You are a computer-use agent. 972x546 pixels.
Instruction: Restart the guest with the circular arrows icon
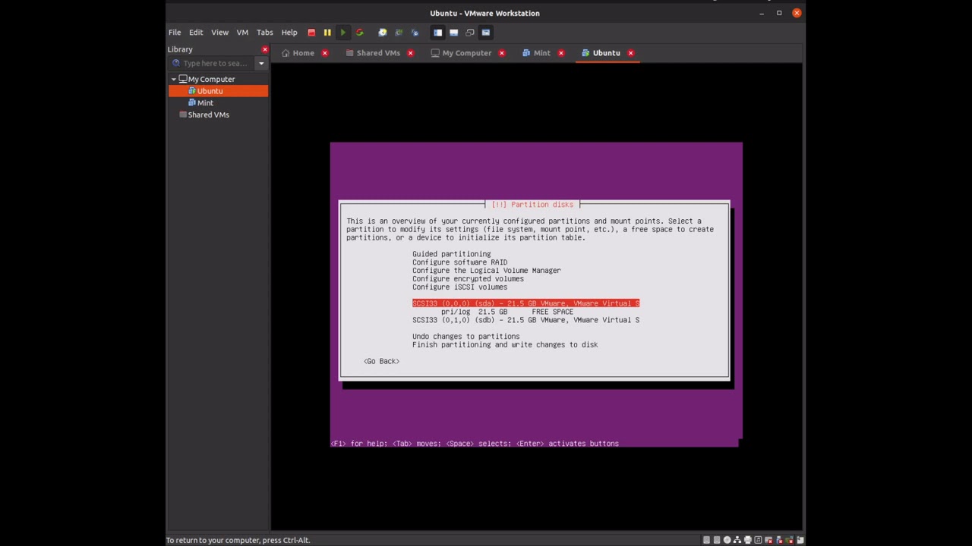pyautogui.click(x=360, y=33)
